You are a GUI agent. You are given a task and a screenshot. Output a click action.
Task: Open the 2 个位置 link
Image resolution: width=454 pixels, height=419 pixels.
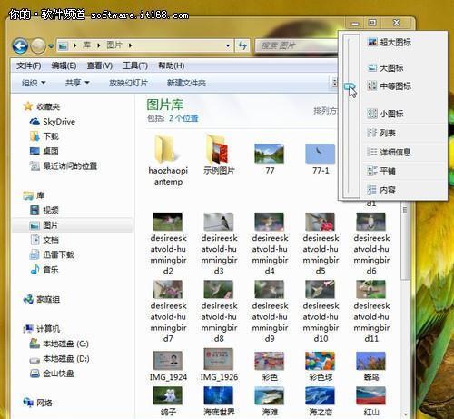(x=183, y=118)
